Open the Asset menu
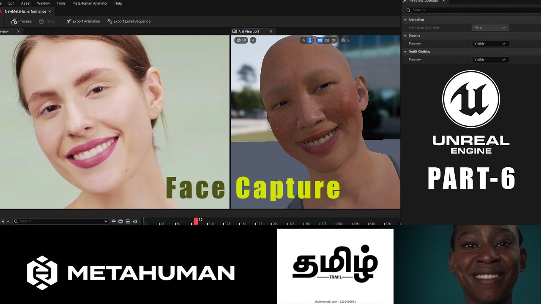541x304 pixels. 26,3
